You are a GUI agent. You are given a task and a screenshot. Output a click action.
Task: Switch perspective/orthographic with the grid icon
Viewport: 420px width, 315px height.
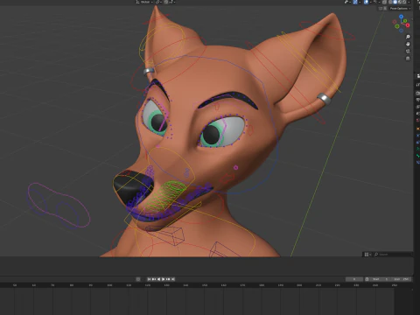coord(408,59)
